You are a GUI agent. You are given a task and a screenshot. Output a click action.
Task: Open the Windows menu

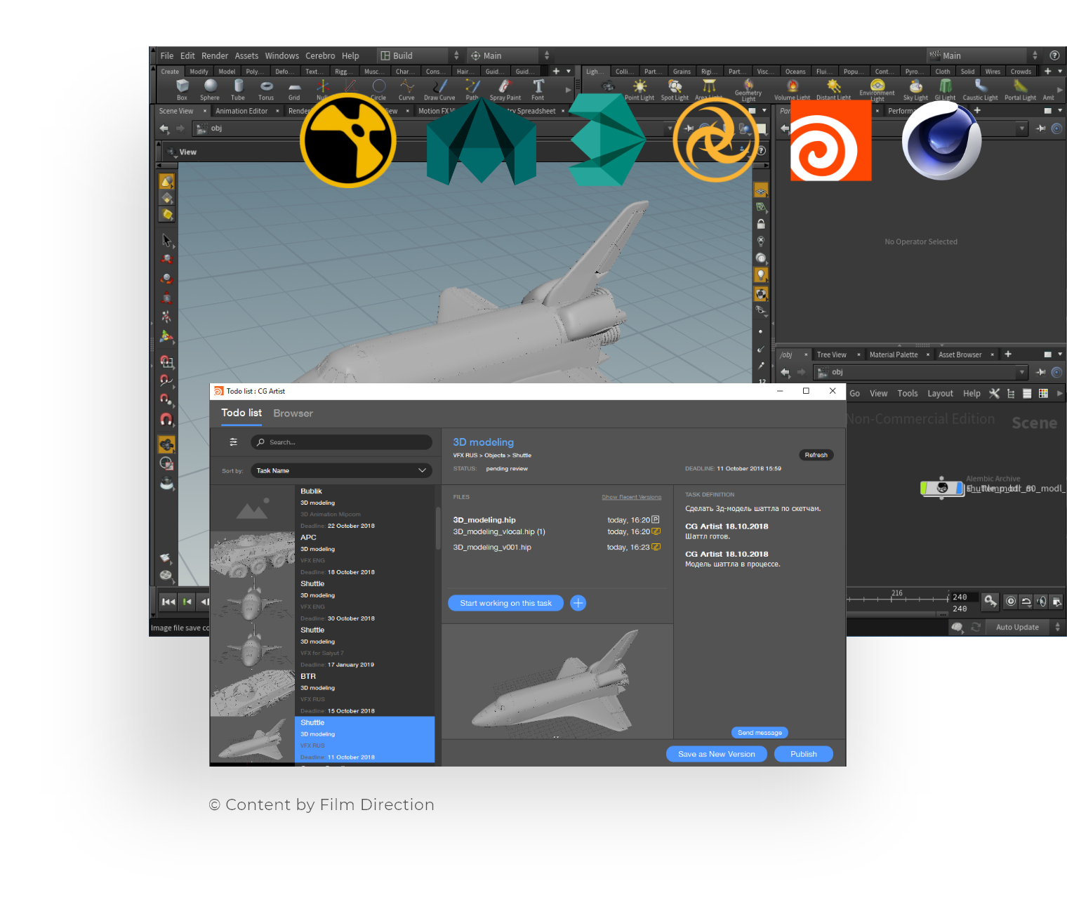tap(282, 55)
